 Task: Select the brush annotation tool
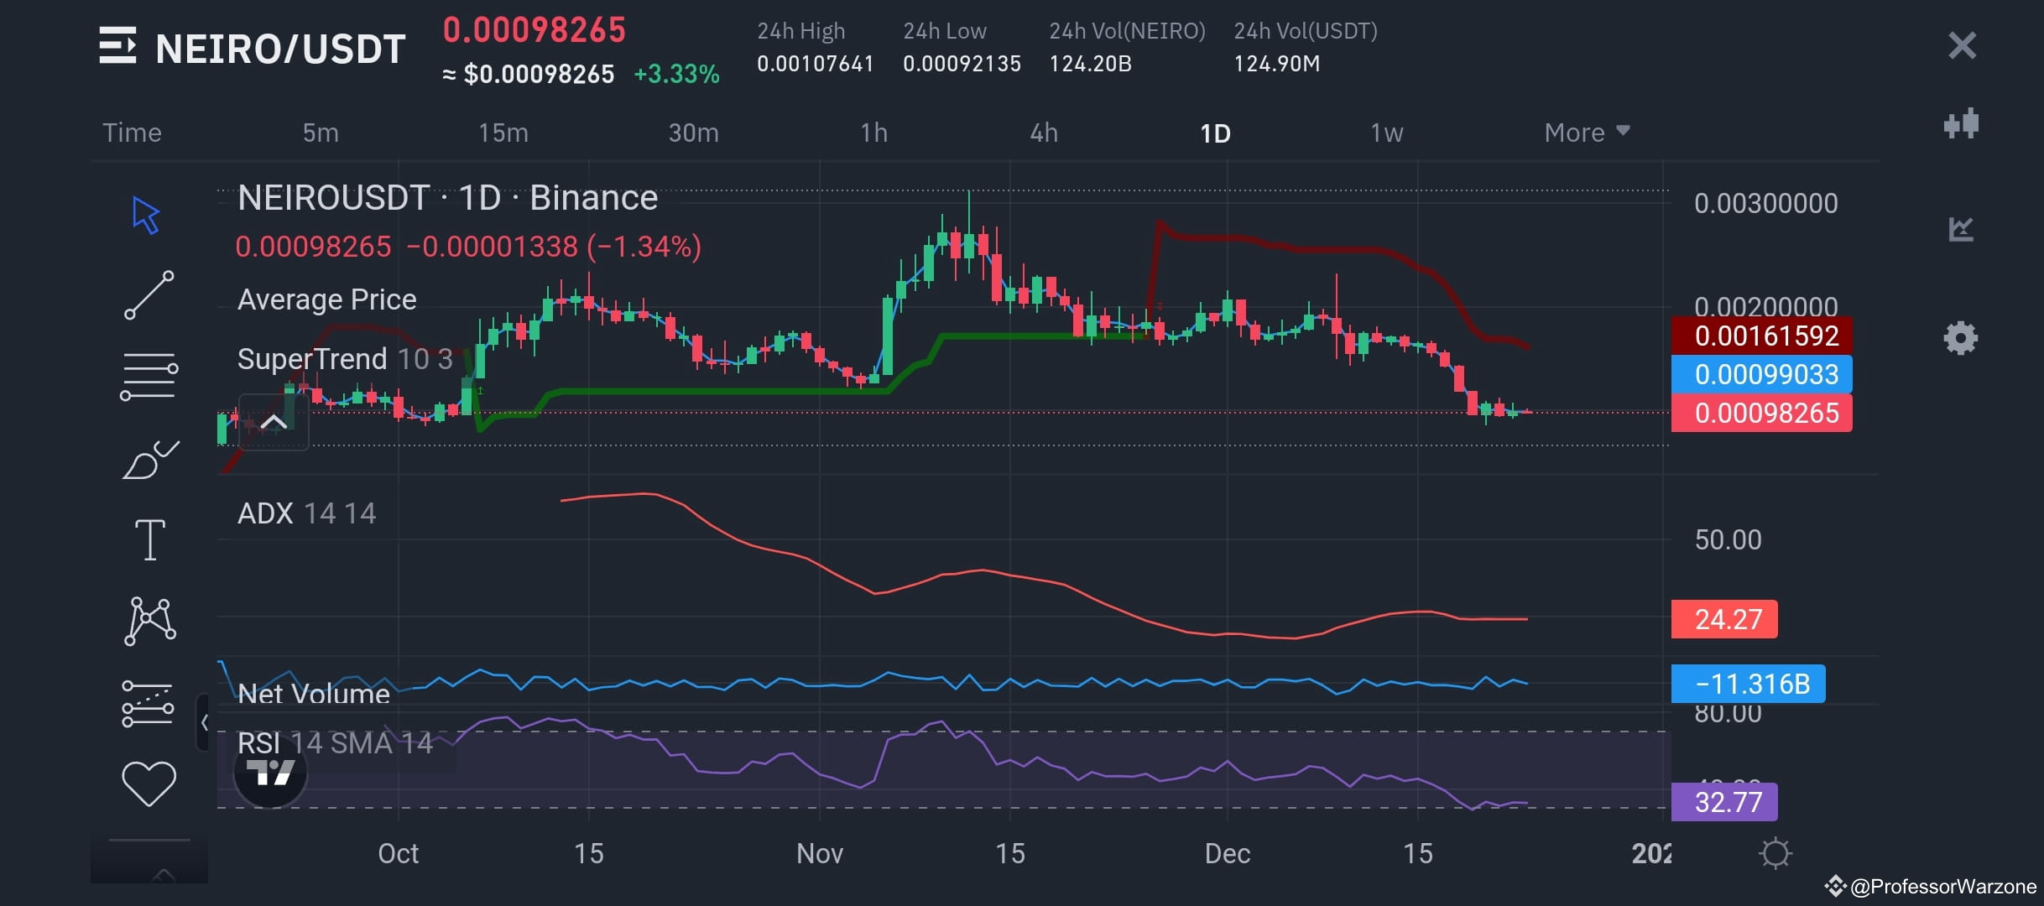pos(149,457)
